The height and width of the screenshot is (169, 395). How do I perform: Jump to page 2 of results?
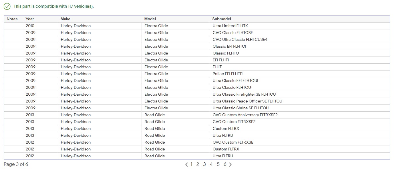point(197,164)
